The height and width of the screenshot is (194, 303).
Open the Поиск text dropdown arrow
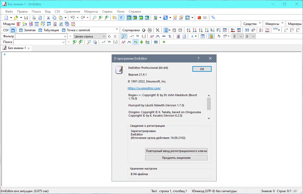tap(64, 42)
